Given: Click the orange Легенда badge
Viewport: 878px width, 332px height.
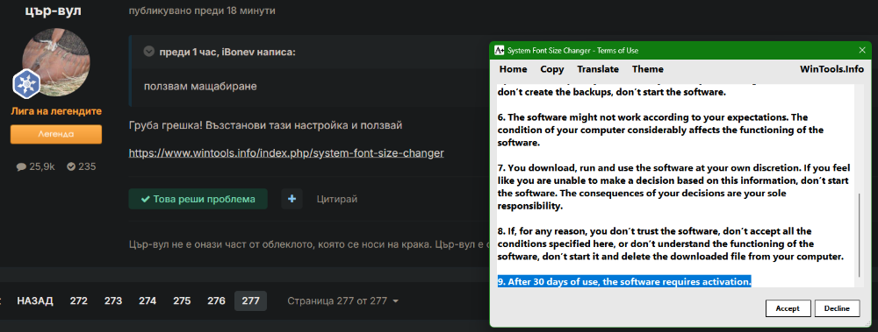Looking at the screenshot, I should pos(56,134).
